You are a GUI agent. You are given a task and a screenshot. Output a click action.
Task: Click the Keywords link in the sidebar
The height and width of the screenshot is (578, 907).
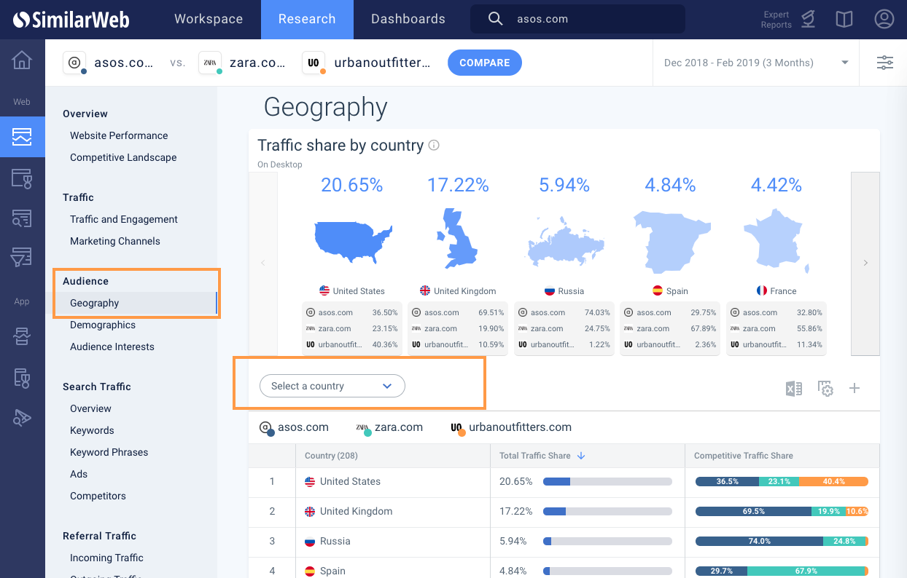click(92, 430)
